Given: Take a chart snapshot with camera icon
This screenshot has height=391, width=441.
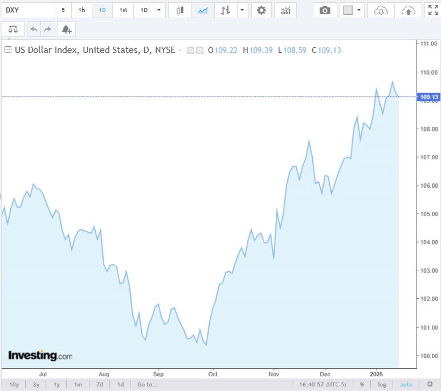Looking at the screenshot, I should click(x=325, y=10).
